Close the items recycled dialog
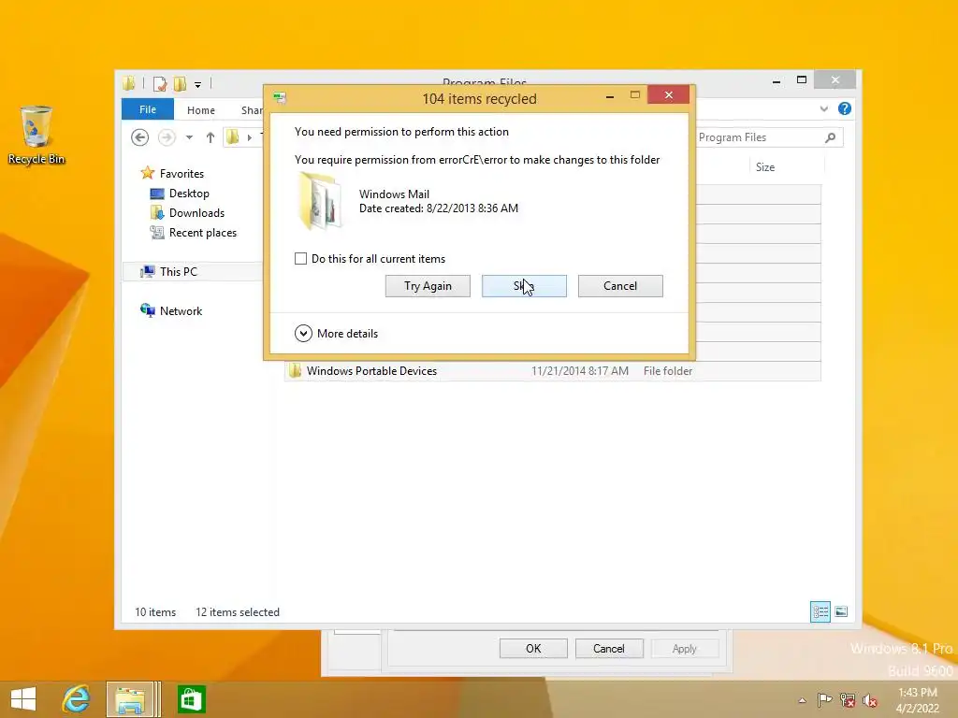 (668, 95)
